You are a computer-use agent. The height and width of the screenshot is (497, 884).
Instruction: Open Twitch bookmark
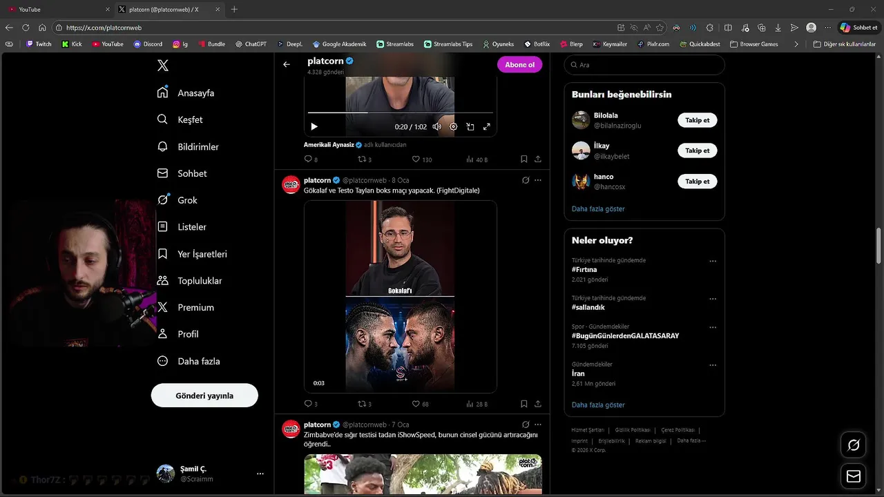tap(39, 43)
